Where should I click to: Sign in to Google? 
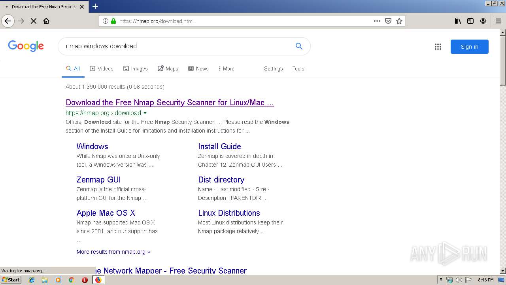click(470, 47)
